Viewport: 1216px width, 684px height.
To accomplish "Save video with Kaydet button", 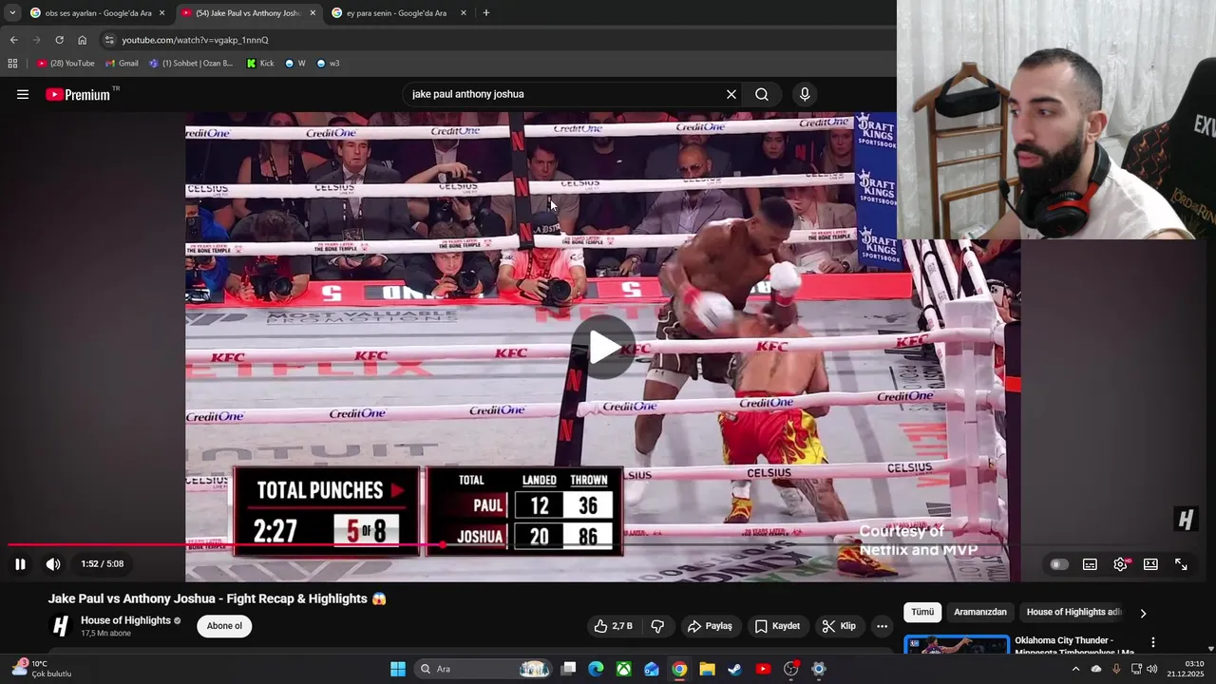I will click(x=777, y=626).
